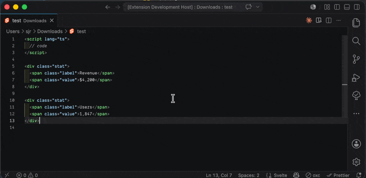Open remote window indicator in status bar

7,175
